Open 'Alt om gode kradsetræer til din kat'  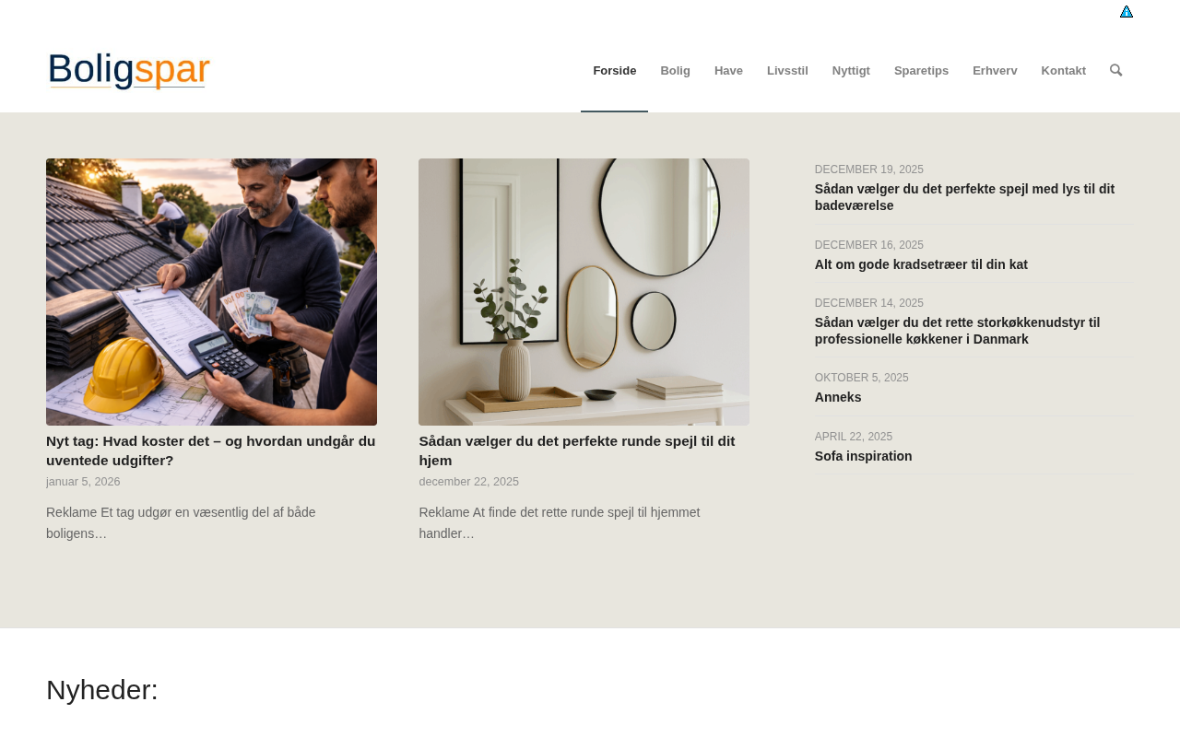click(x=921, y=264)
